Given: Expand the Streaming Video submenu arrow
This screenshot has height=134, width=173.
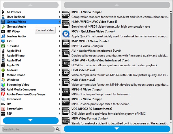Looking at the screenshot, I should (59, 85).
